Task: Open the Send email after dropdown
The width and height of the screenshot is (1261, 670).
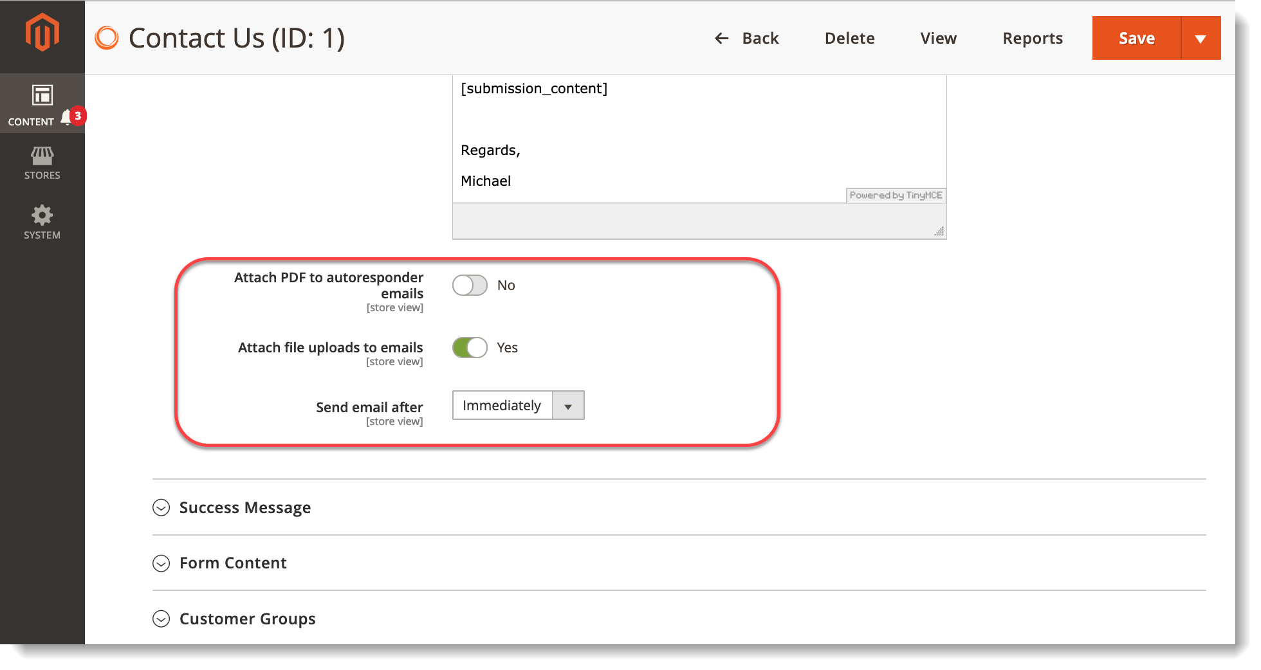Action: click(567, 405)
